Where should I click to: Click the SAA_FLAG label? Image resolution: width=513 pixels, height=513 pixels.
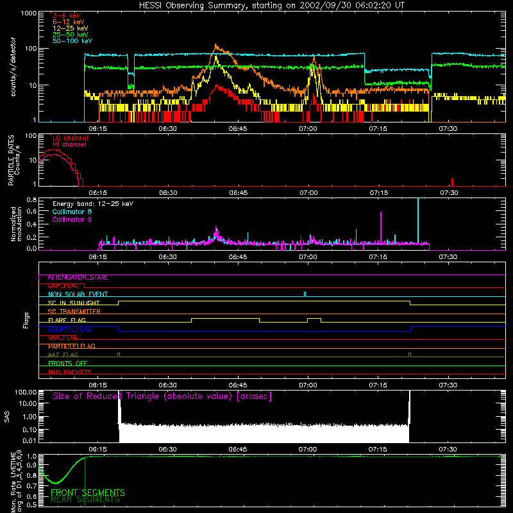[63, 338]
